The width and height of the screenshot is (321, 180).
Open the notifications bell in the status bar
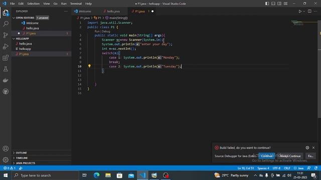coord(316,168)
